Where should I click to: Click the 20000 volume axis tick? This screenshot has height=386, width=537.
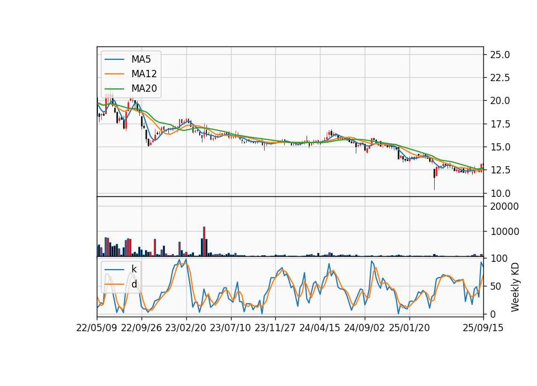click(505, 206)
